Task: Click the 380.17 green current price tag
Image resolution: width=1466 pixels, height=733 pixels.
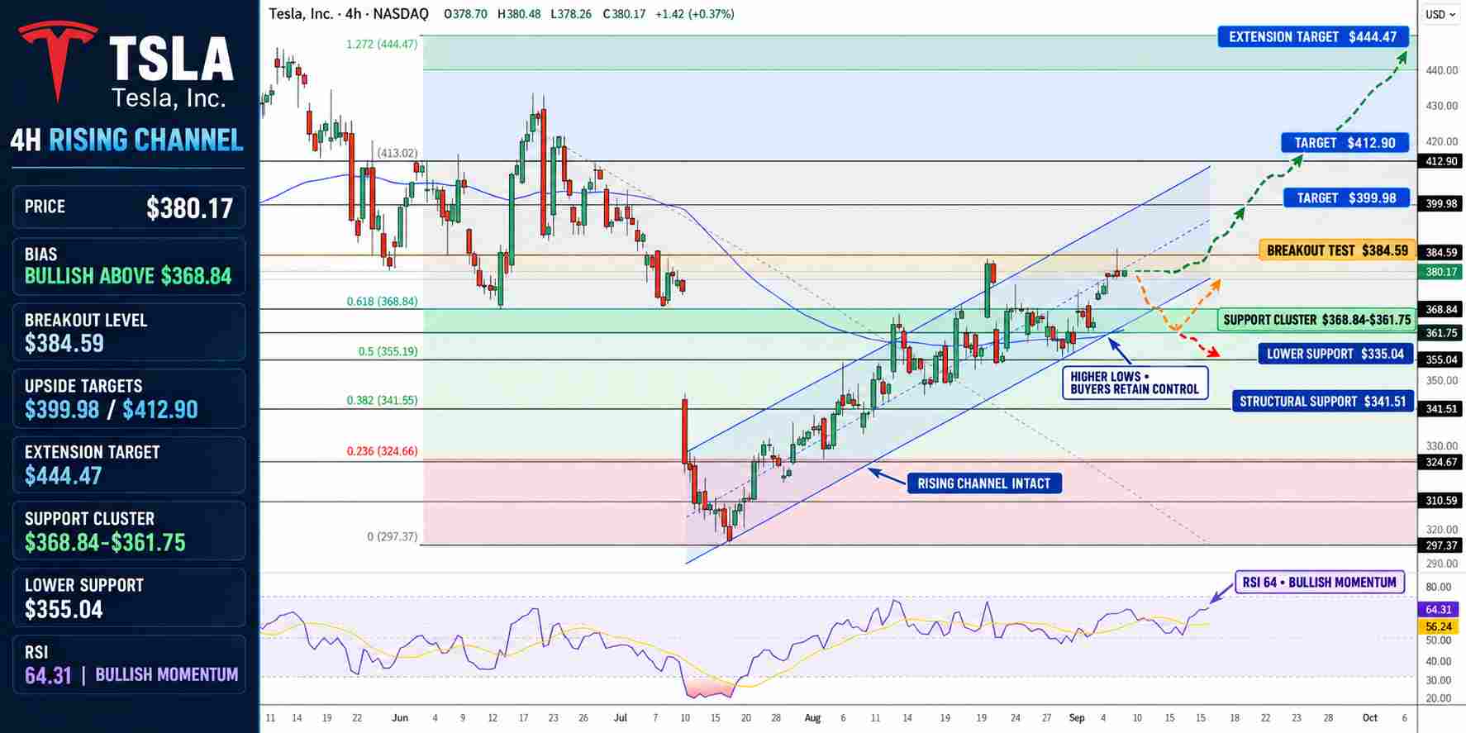Action: click(x=1440, y=271)
